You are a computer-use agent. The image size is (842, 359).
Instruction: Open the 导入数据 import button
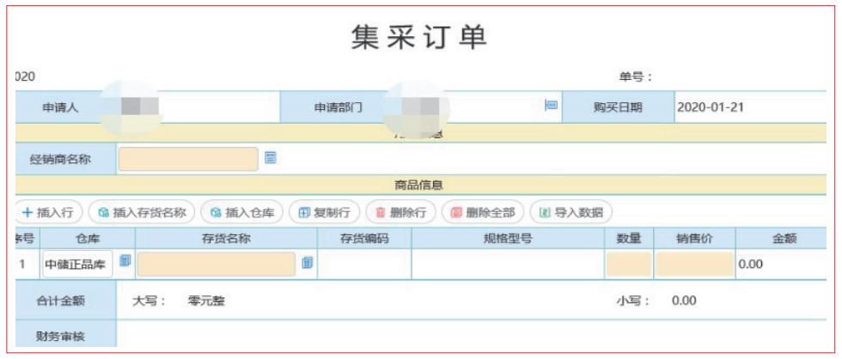point(570,212)
